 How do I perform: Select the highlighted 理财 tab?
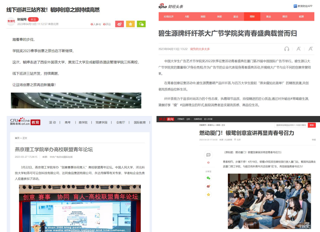pos(252,16)
